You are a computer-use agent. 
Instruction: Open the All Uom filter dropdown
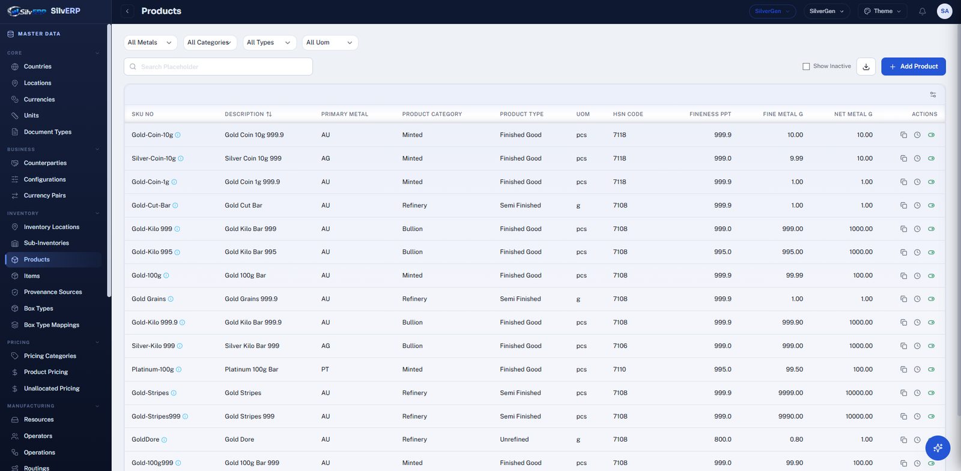[x=330, y=43]
